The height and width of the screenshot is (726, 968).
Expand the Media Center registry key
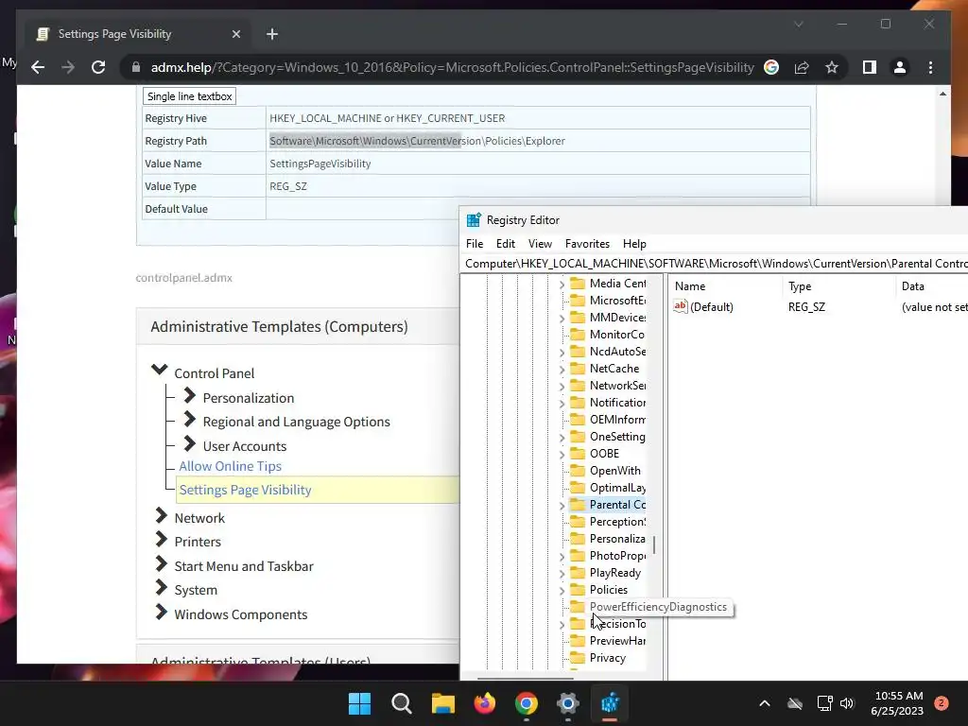562,284
